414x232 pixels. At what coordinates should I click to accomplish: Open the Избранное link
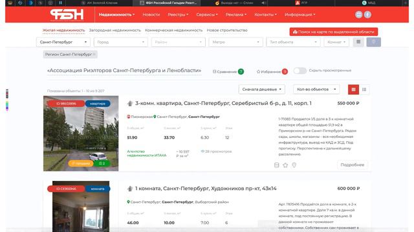pyautogui.click(x=268, y=72)
